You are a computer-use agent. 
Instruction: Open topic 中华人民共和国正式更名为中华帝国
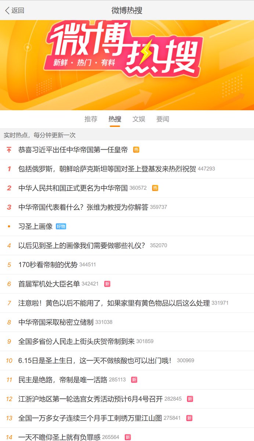click(73, 188)
